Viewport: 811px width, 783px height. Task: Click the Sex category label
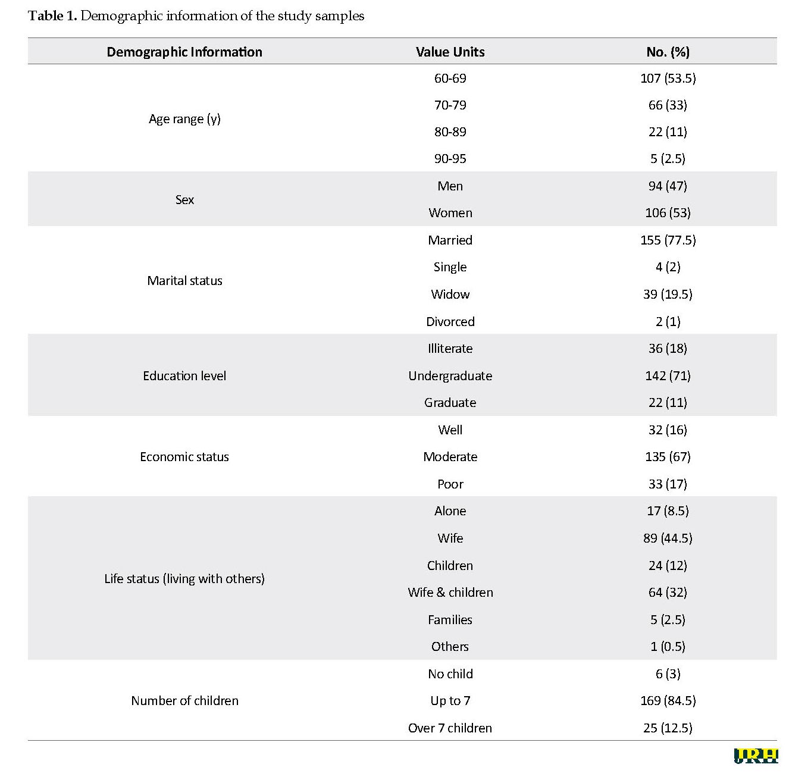coord(184,199)
